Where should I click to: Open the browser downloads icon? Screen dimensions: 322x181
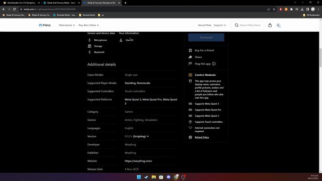coord(302,9)
